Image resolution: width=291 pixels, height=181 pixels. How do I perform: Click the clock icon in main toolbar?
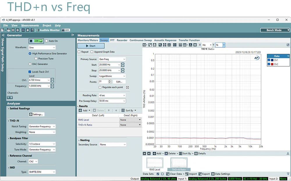coord(28,30)
